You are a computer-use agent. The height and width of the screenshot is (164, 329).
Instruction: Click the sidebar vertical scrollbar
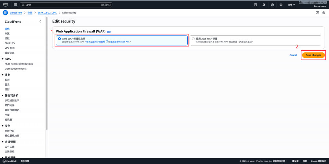tap(47, 73)
